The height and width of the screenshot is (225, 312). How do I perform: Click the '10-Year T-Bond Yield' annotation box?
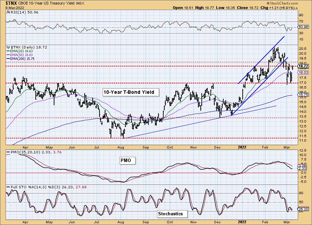pyautogui.click(x=131, y=92)
